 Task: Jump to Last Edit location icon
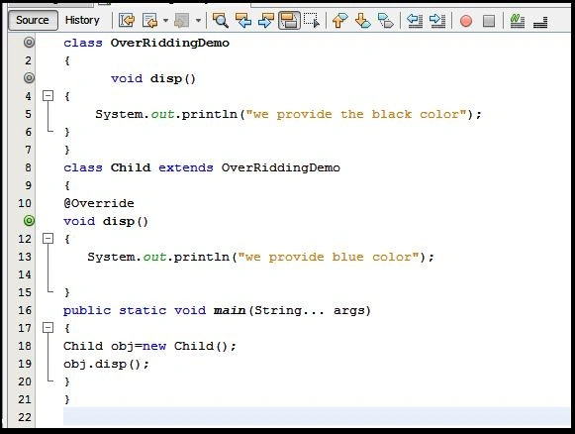coord(127,21)
